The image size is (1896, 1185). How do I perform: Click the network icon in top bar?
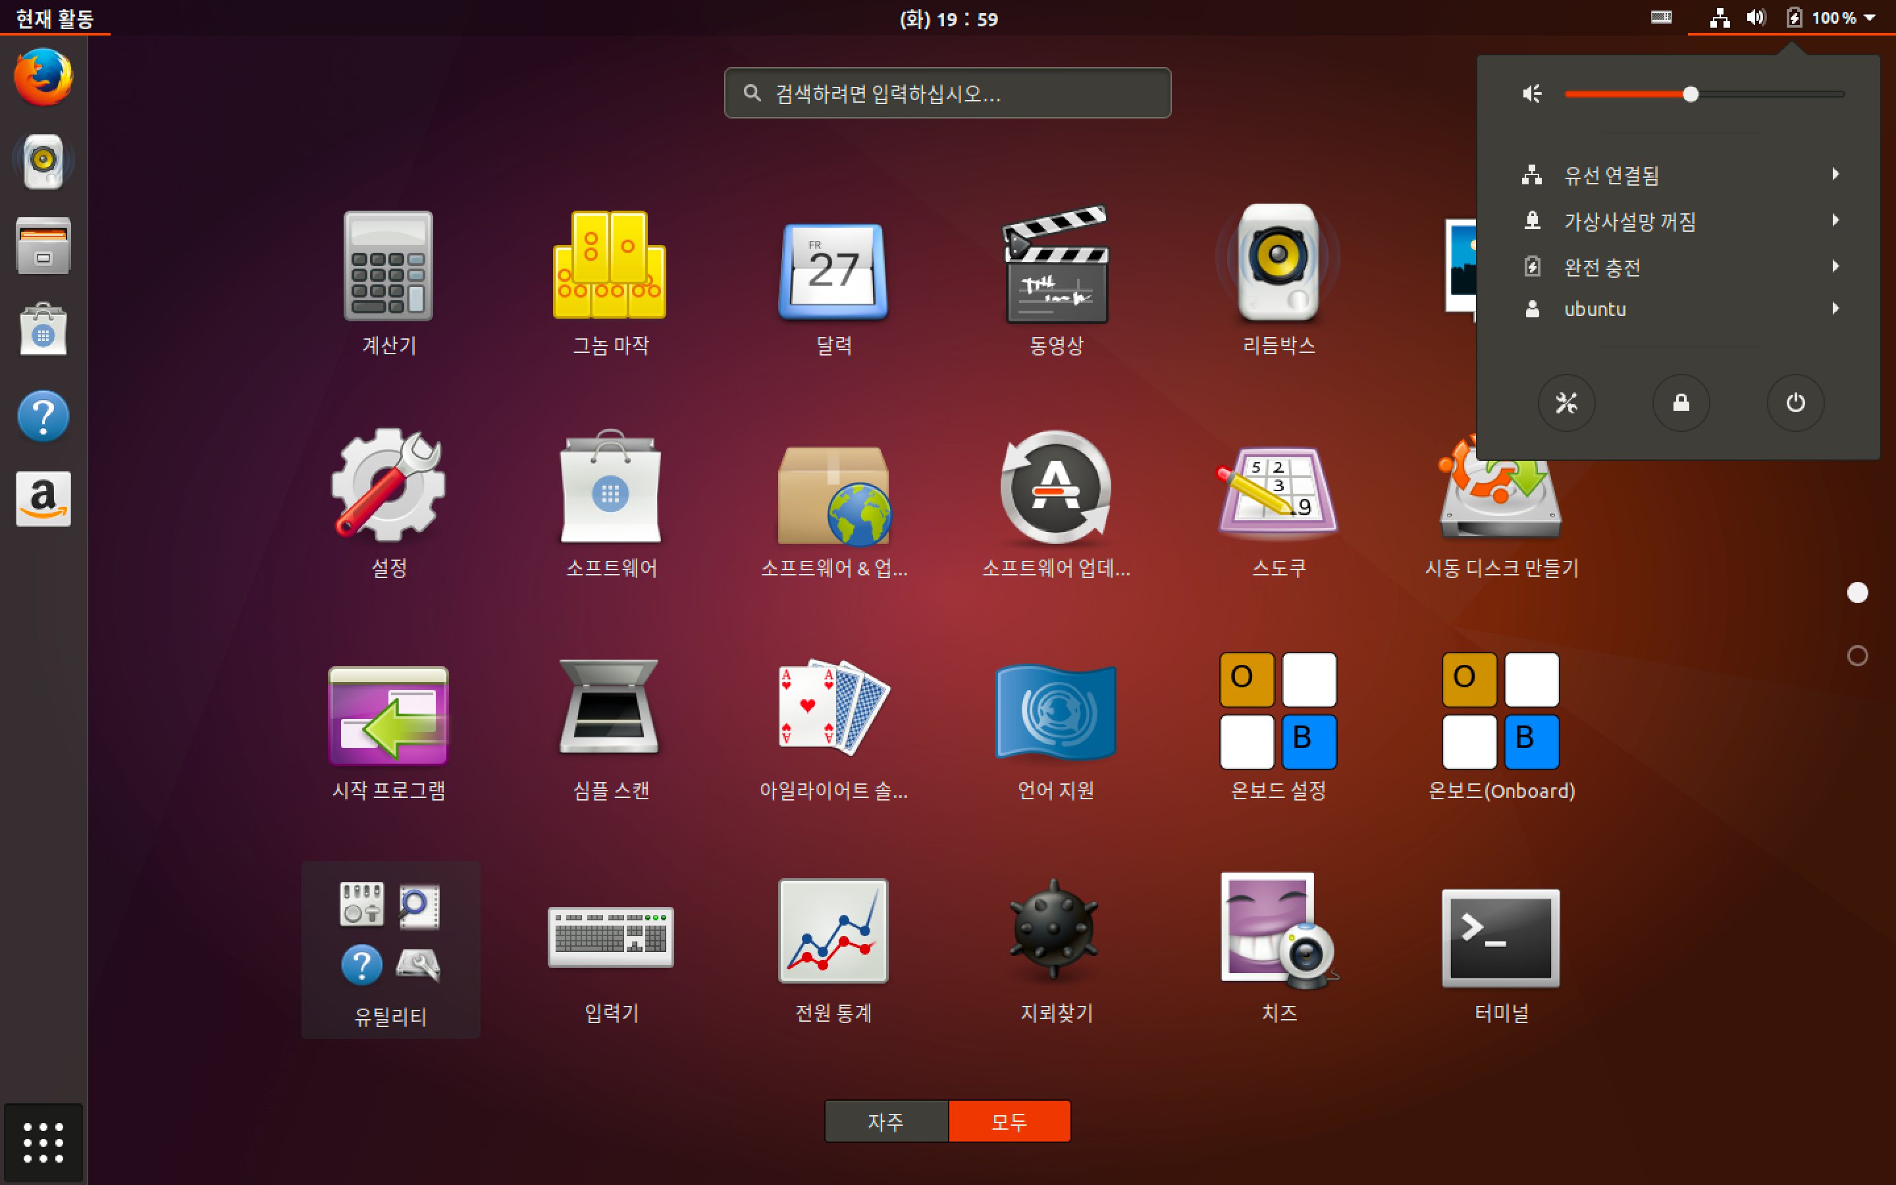click(x=1720, y=17)
